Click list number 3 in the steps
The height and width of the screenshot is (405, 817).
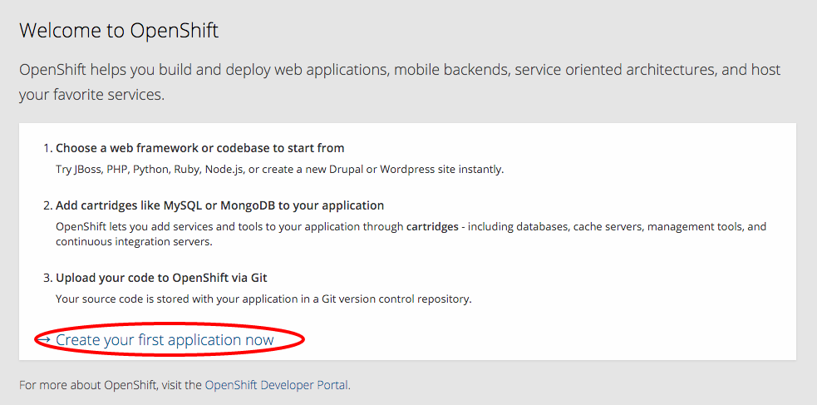(x=47, y=278)
